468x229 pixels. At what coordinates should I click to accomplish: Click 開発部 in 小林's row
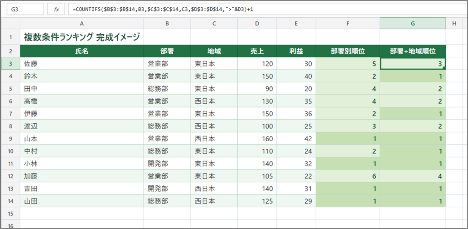[x=167, y=163]
